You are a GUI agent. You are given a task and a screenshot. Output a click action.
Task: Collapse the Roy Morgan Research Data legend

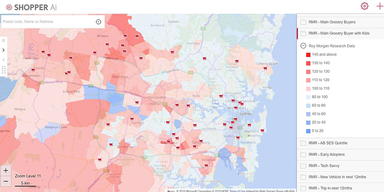coord(303,46)
